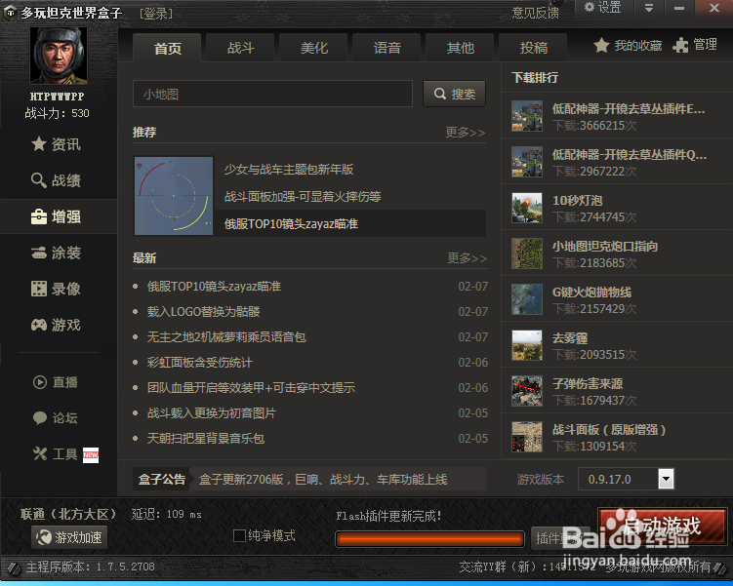The image size is (733, 586).
Task: Open 彩虹面板含受伤统计 entry
Action: 200,363
